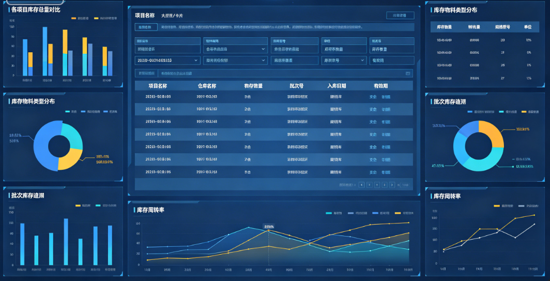Image resolution: width=550 pixels, height=281 pixels.
Task: Click the 库存周转率 title above the area chart
Action: coord(150,210)
